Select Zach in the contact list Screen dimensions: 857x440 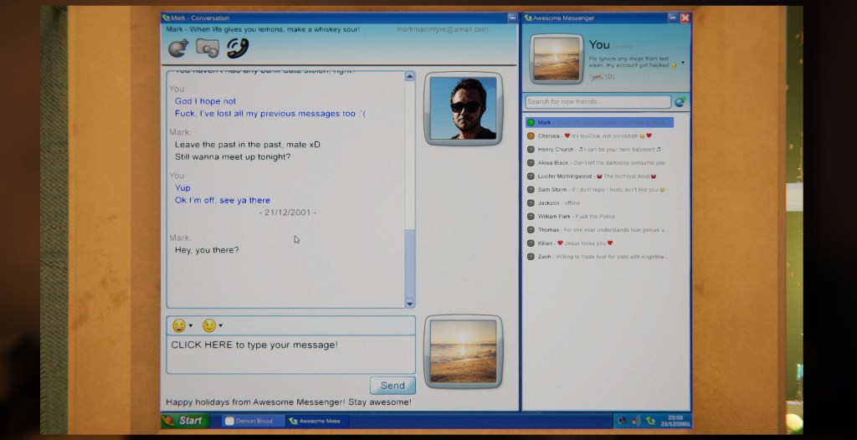[599, 256]
